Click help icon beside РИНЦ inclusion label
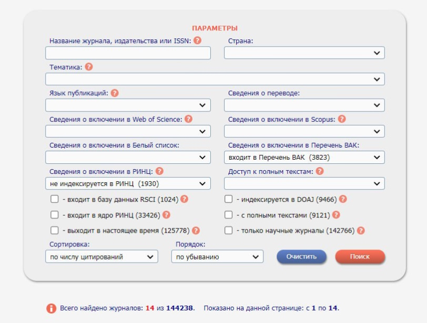Image resolution: width=427 pixels, height=323 pixels. (159, 171)
